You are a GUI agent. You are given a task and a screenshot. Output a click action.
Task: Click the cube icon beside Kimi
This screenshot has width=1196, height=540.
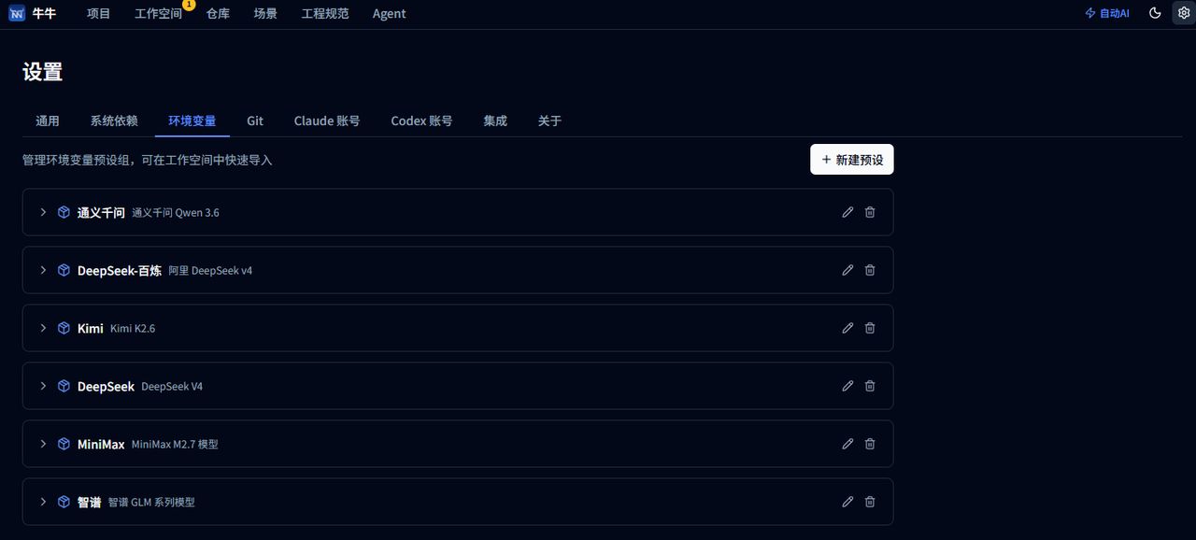[x=64, y=328]
